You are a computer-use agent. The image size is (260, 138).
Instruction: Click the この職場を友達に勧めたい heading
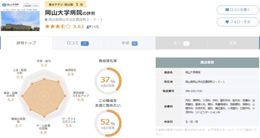tap(108, 103)
